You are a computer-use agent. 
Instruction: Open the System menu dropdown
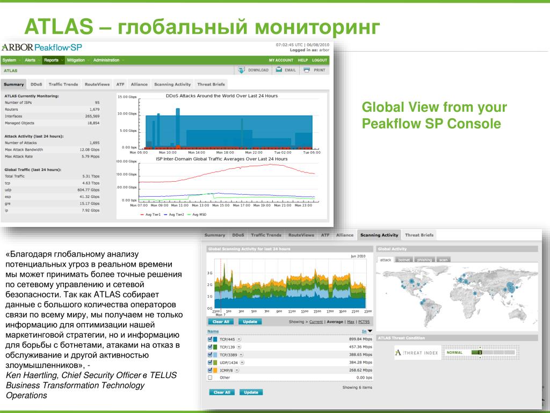(x=11, y=60)
